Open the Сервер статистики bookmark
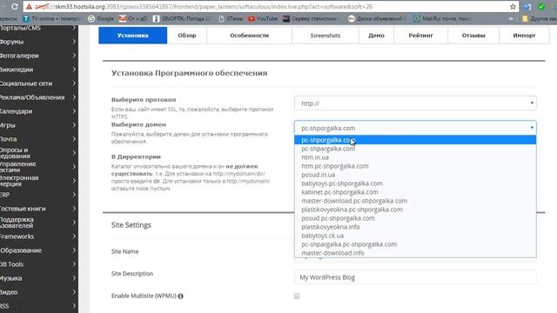 click(x=312, y=18)
